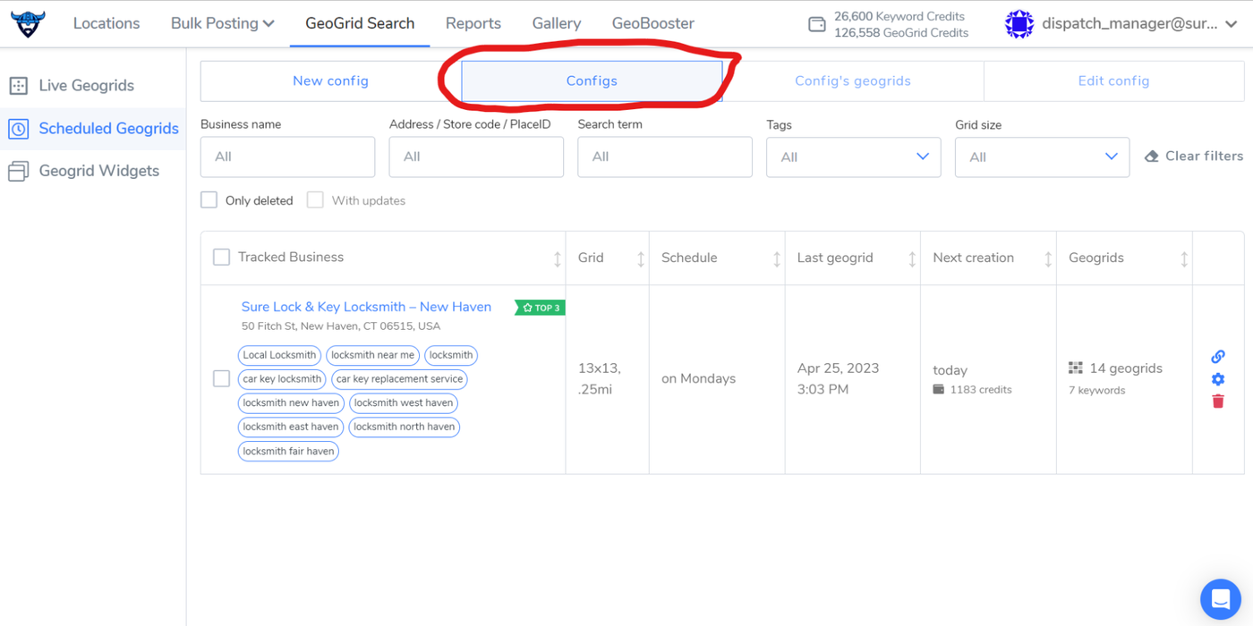Focus the Business name input field
Image resolution: width=1253 pixels, height=626 pixels.
point(287,156)
